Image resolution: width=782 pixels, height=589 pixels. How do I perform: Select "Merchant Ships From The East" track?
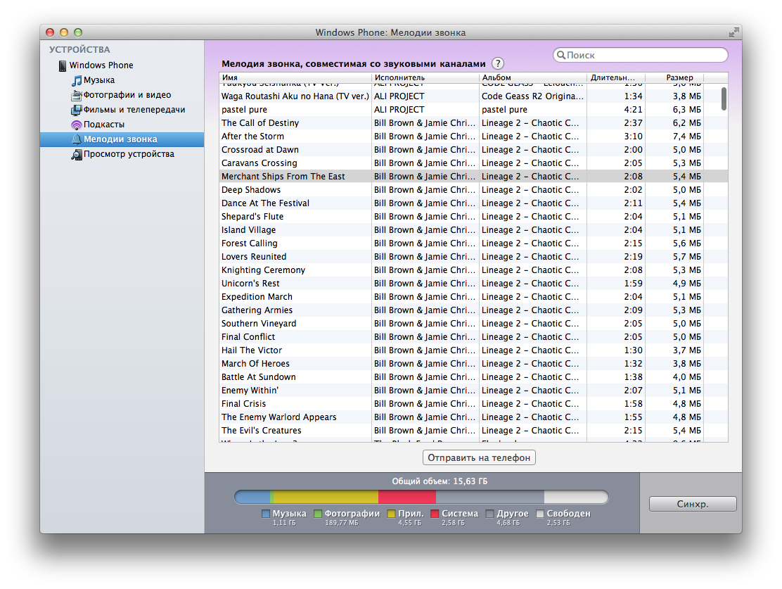click(473, 177)
